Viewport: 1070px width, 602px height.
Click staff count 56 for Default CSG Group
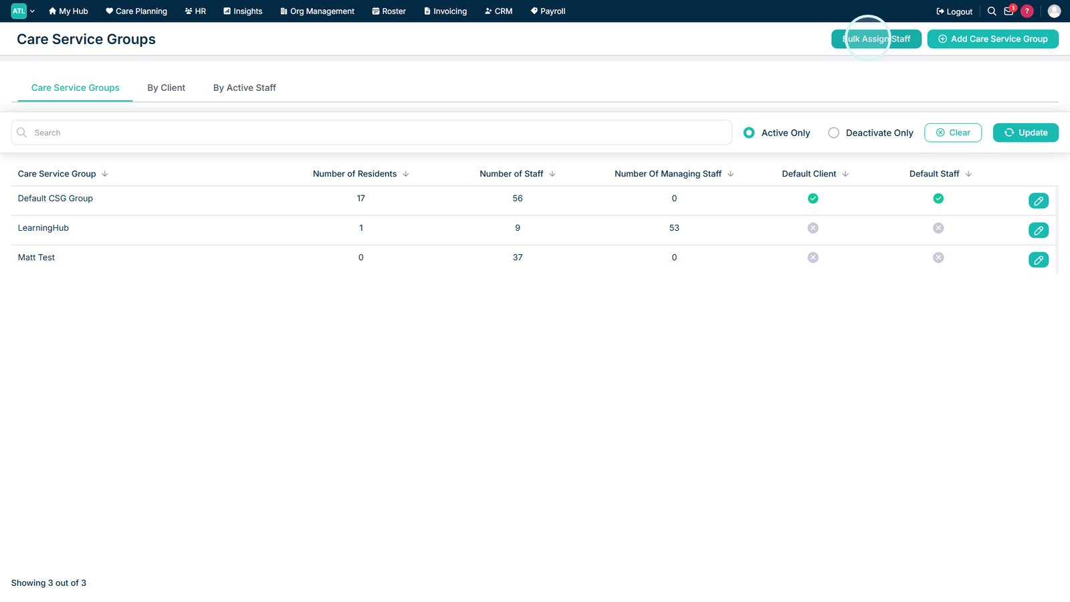tap(518, 199)
